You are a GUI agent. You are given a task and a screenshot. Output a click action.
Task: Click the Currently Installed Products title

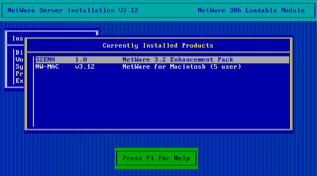(x=158, y=45)
